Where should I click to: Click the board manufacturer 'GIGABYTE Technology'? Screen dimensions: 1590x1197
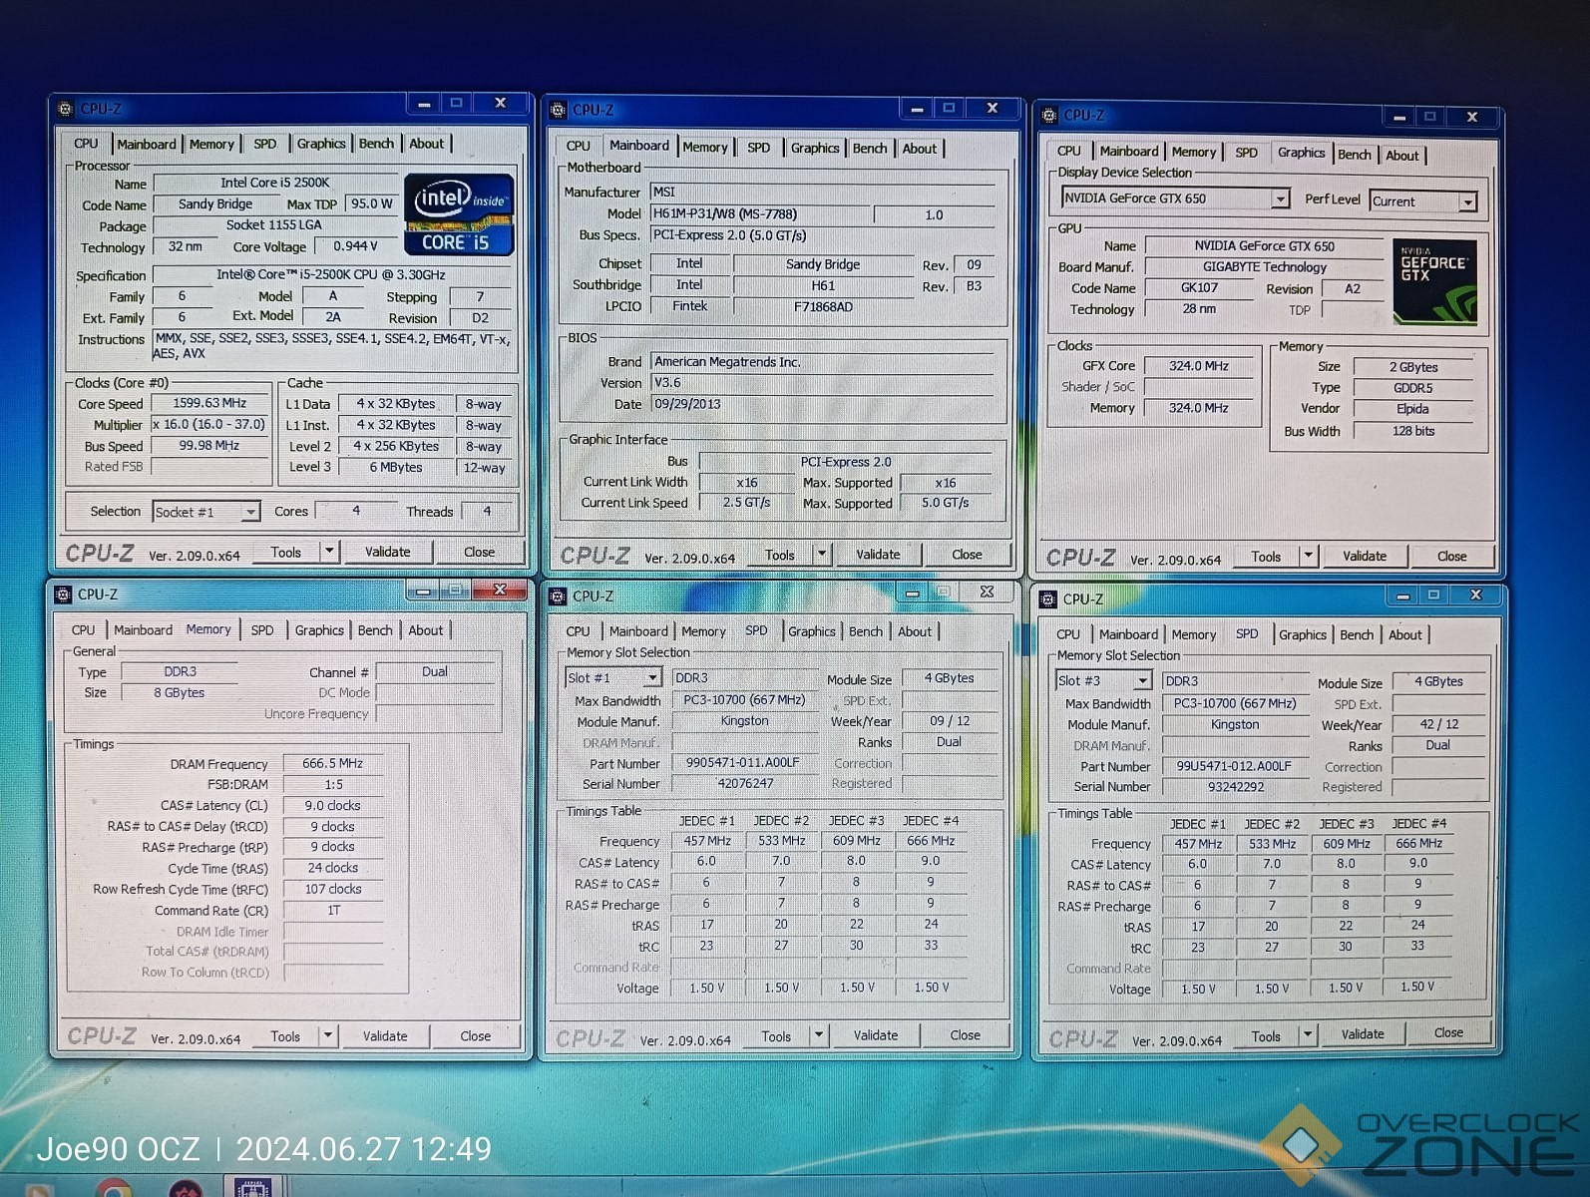[x=1265, y=267]
